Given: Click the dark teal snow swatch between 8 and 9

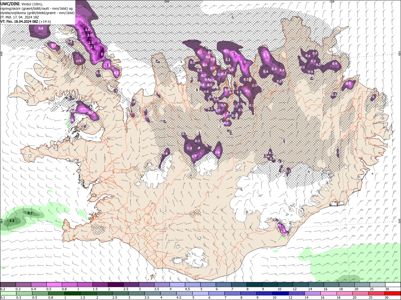Looking at the screenshot, I should (254, 285).
